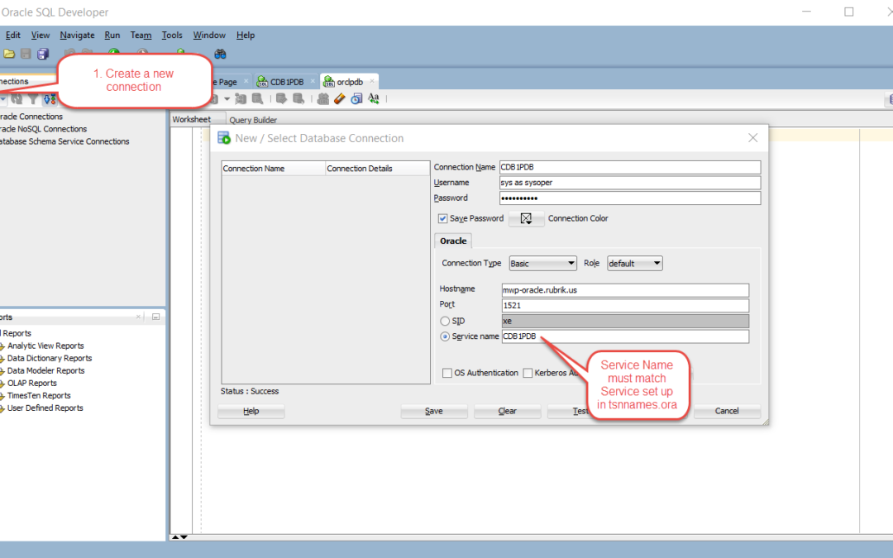Click the Password input field
Image resolution: width=893 pixels, height=558 pixels.
630,198
